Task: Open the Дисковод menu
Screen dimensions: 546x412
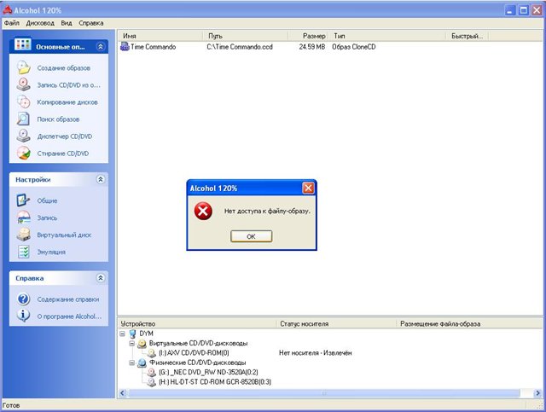Action: [x=40, y=23]
